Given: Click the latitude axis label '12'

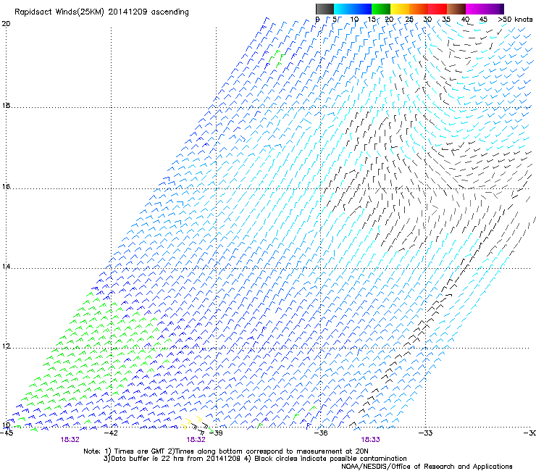Looking at the screenshot, I should pos(6,346).
